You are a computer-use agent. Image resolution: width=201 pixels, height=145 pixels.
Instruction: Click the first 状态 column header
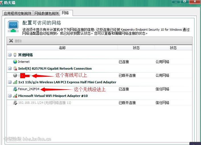pyautogui.click(x=136, y=48)
